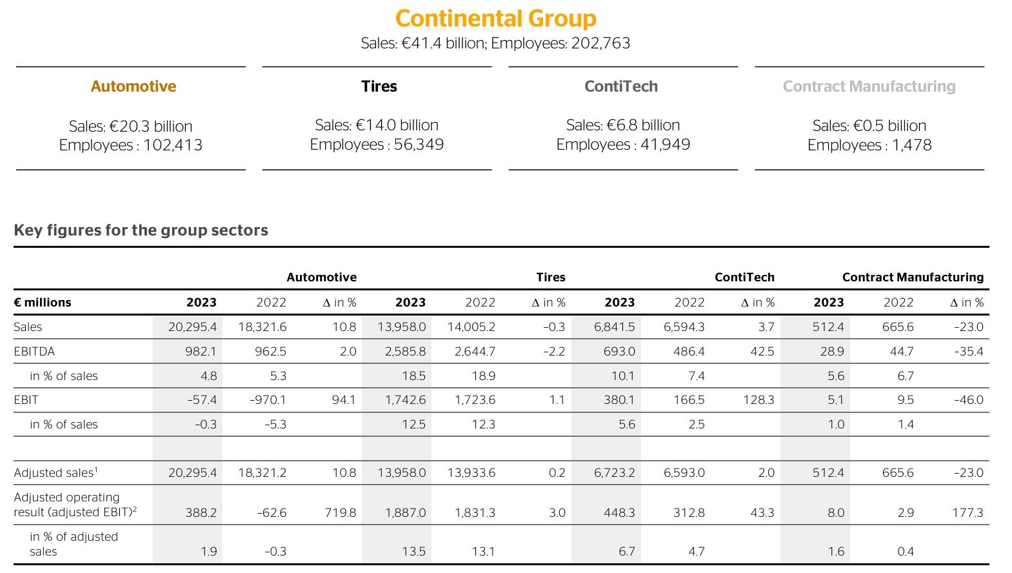
Task: Click the EBITDA row label
Action: click(34, 352)
